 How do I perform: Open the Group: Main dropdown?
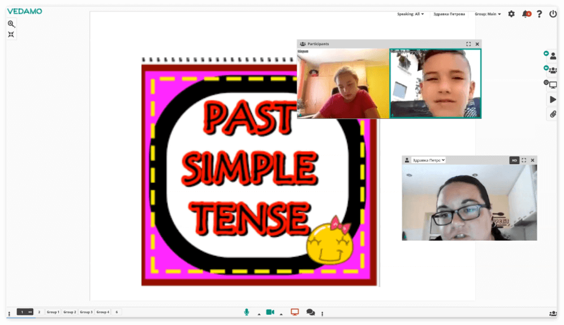pyautogui.click(x=488, y=14)
